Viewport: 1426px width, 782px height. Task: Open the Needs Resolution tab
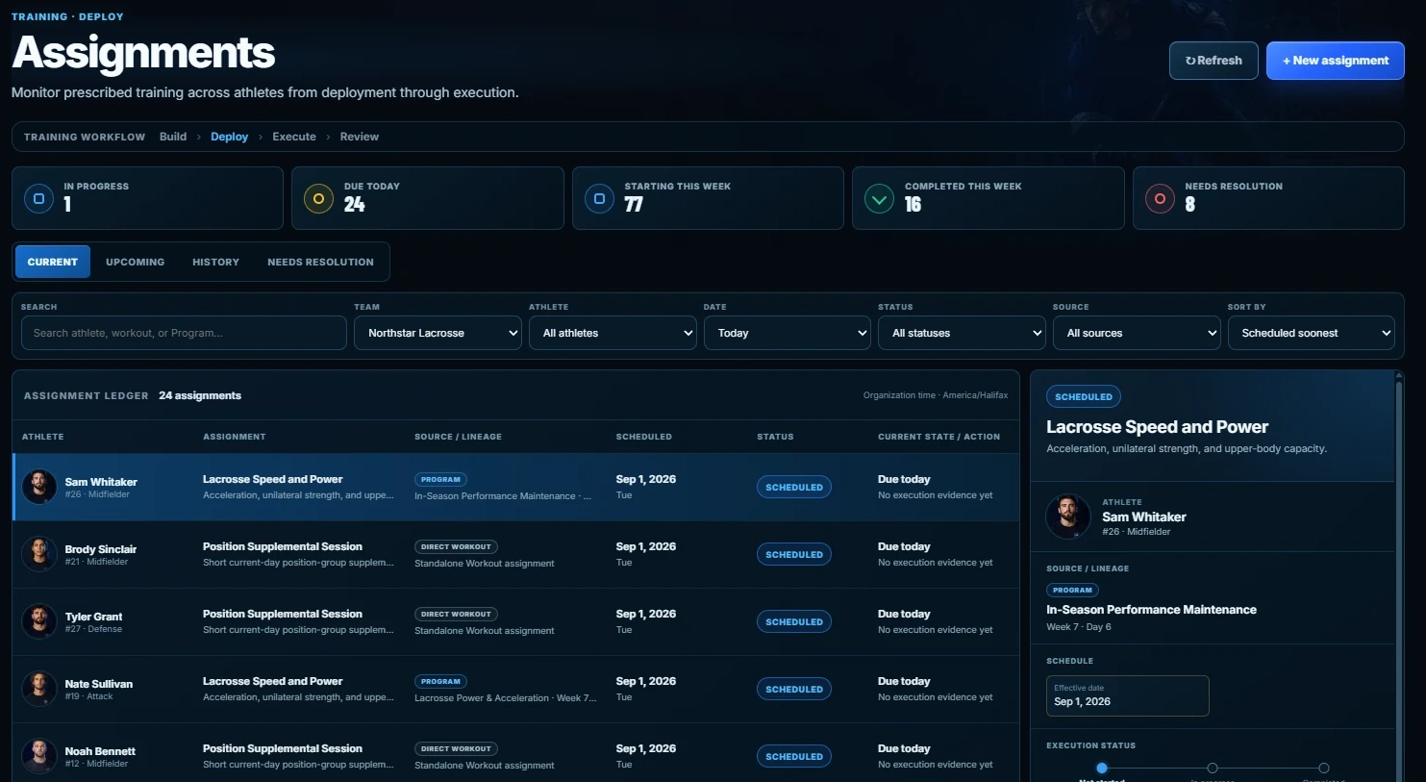(x=320, y=262)
